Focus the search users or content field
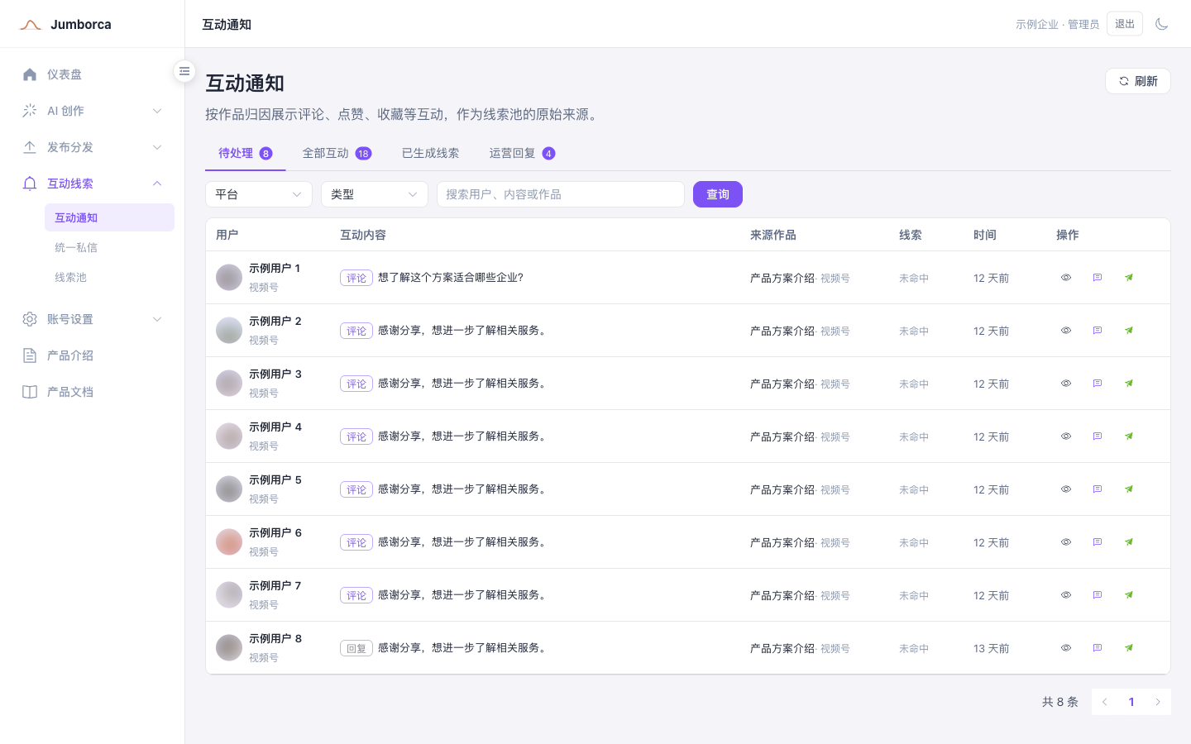This screenshot has height=744, width=1191. pyautogui.click(x=561, y=194)
